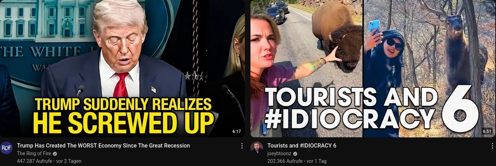496x166 pixels.
Task: Click the 'vor 1 Tag' upload date
Action: point(317,161)
